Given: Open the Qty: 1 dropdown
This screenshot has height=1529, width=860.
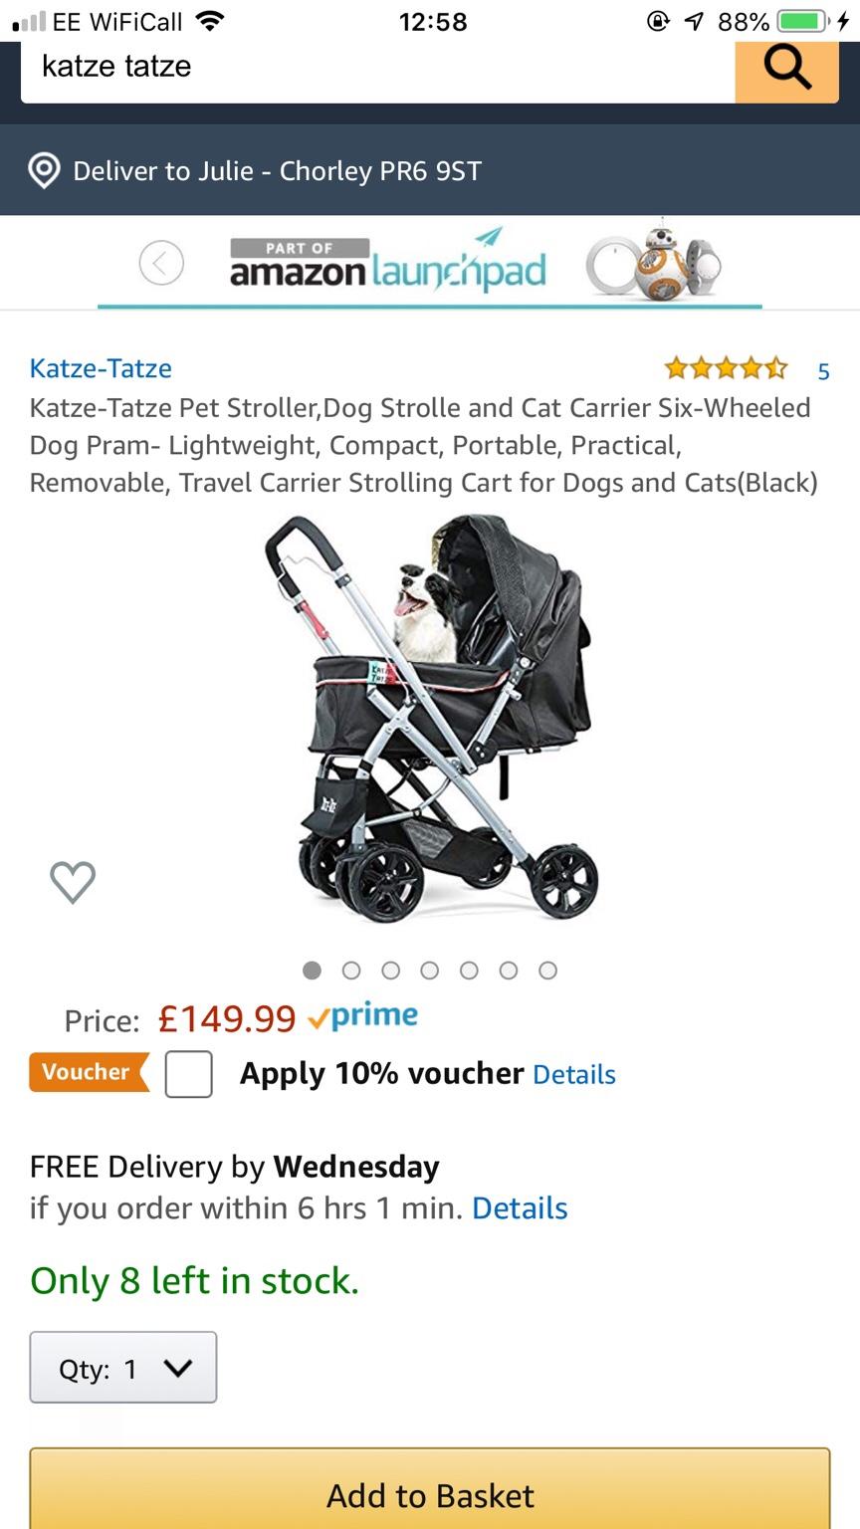Looking at the screenshot, I should [x=123, y=1368].
